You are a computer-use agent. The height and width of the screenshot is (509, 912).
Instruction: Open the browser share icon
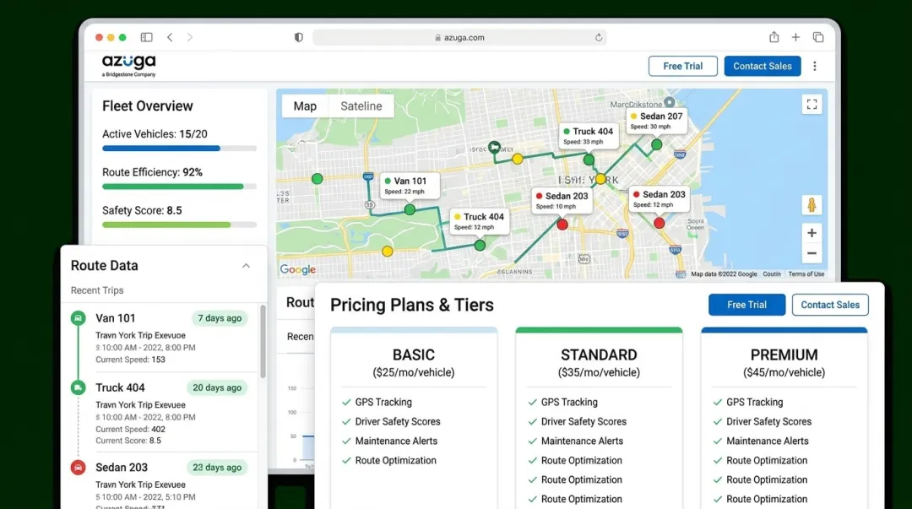point(774,37)
